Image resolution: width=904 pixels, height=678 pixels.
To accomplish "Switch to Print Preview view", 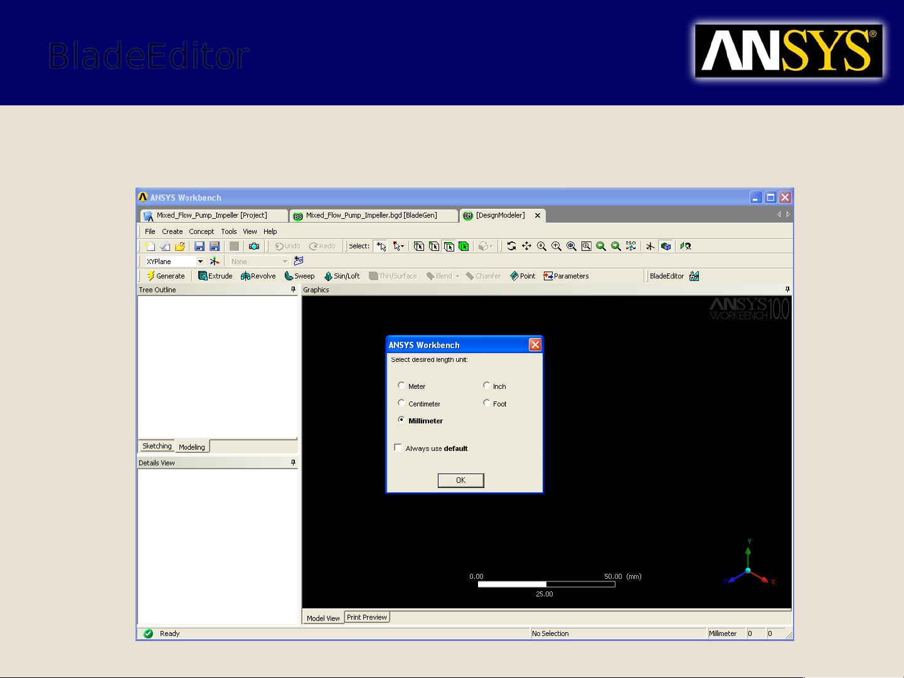I will [x=367, y=617].
